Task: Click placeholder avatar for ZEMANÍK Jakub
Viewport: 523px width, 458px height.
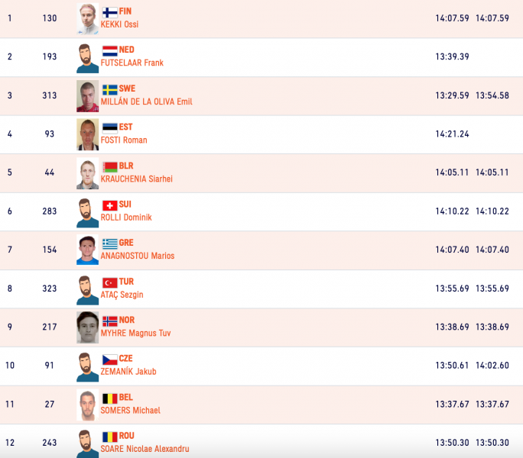Action: (87, 366)
